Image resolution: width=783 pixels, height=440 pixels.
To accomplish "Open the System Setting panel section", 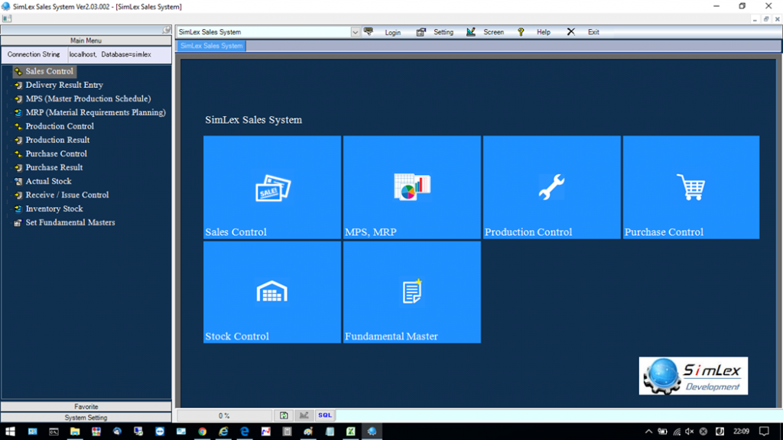I will (x=86, y=418).
